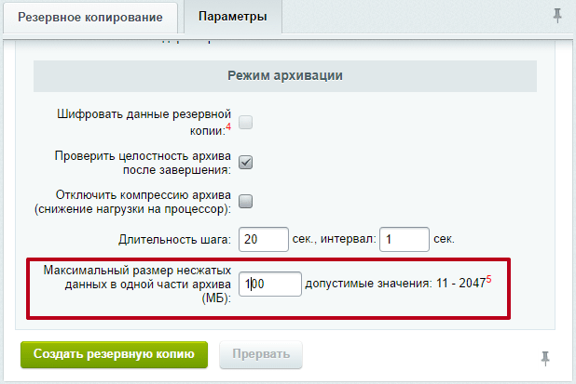Click the Длительность шага field containing 20

pos(264,239)
